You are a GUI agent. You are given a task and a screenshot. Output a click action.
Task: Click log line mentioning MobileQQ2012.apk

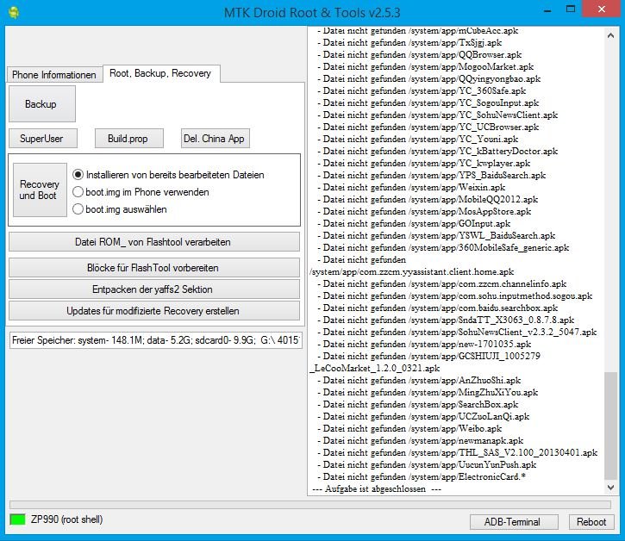[x=428, y=199]
